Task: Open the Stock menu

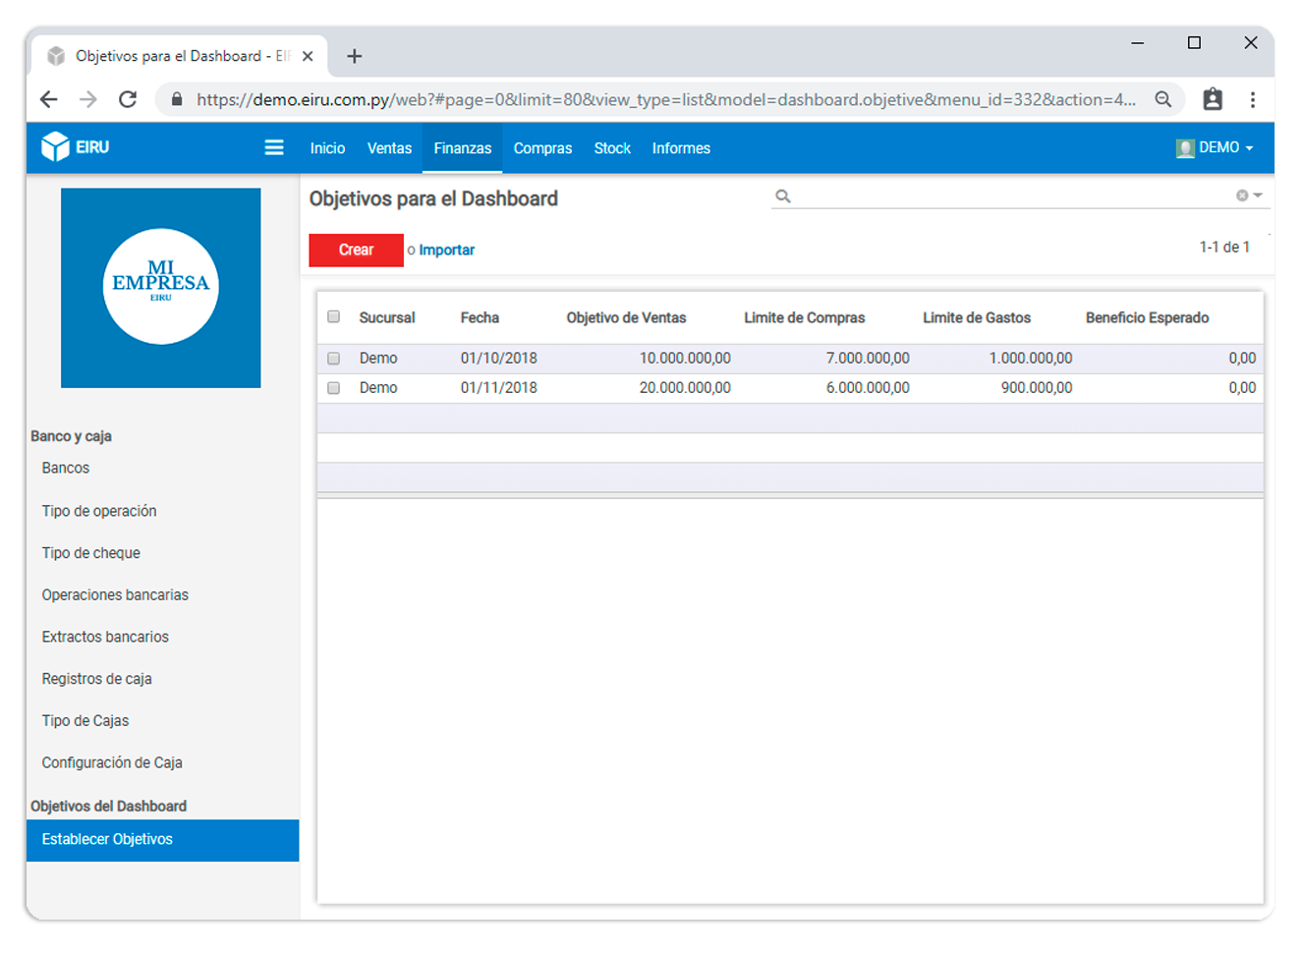Action: [x=612, y=148]
